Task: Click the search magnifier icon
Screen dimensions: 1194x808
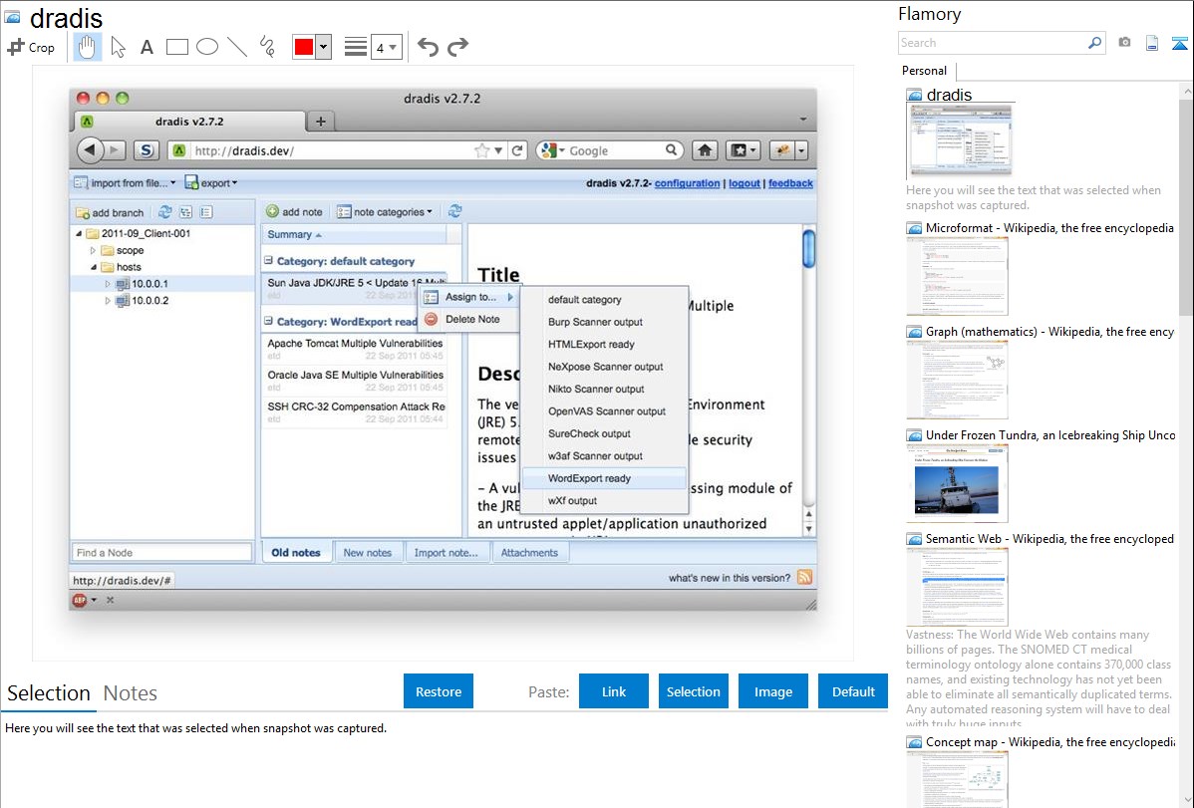Action: coord(1094,43)
